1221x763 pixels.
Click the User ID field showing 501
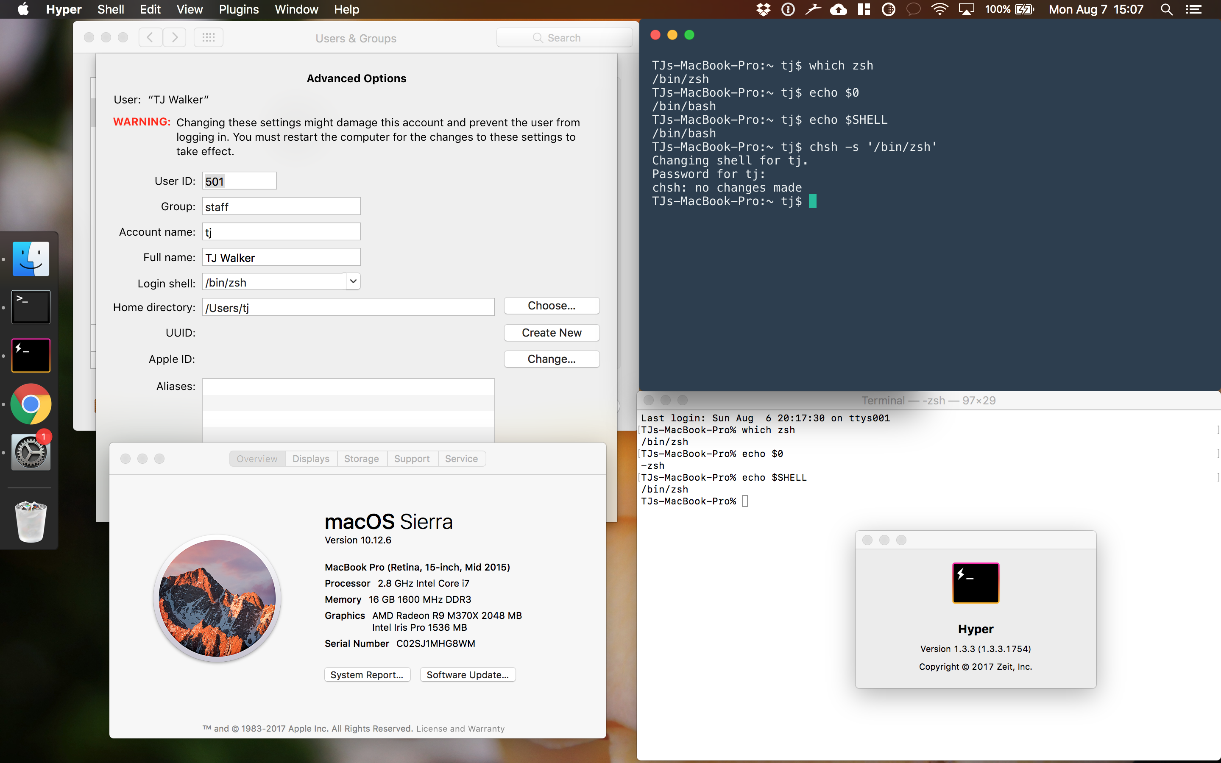tap(239, 180)
